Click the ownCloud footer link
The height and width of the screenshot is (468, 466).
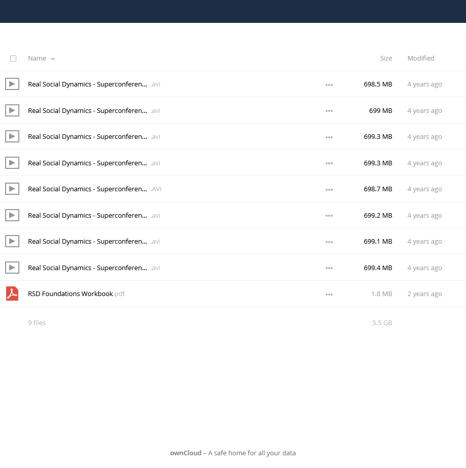pyautogui.click(x=186, y=453)
